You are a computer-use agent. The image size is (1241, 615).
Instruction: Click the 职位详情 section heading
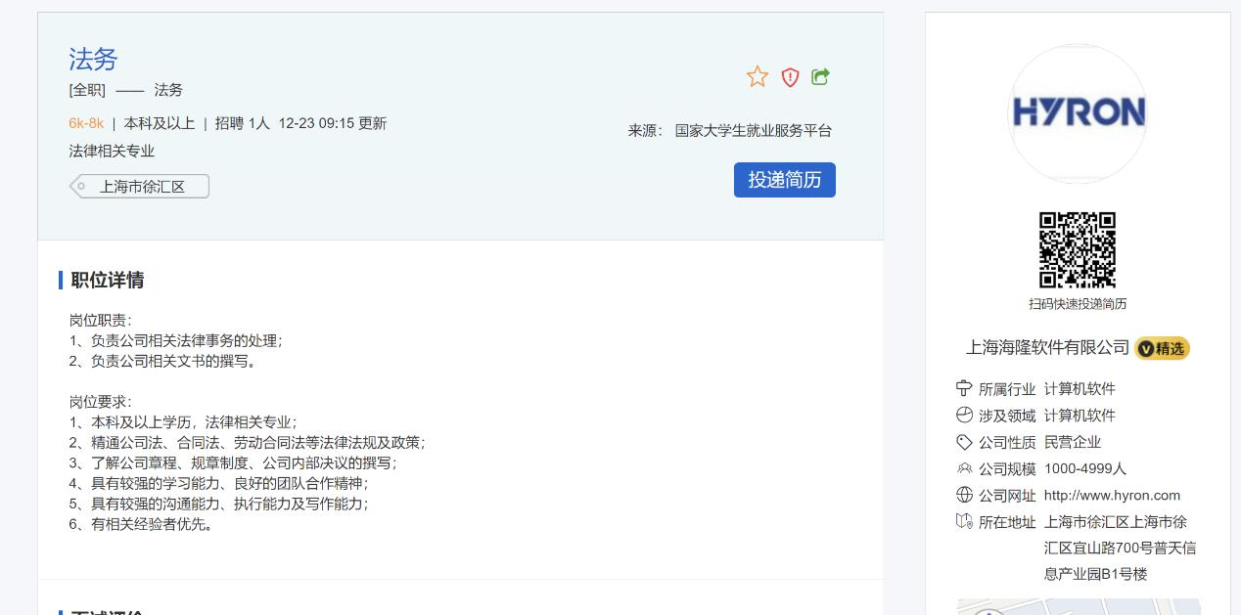click(108, 280)
